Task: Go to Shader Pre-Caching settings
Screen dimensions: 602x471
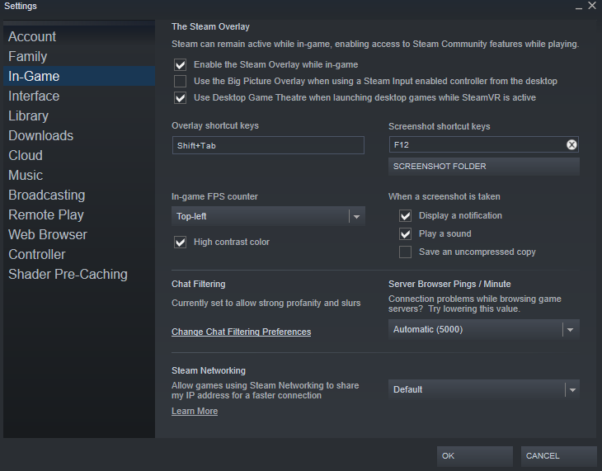Action: click(x=68, y=274)
